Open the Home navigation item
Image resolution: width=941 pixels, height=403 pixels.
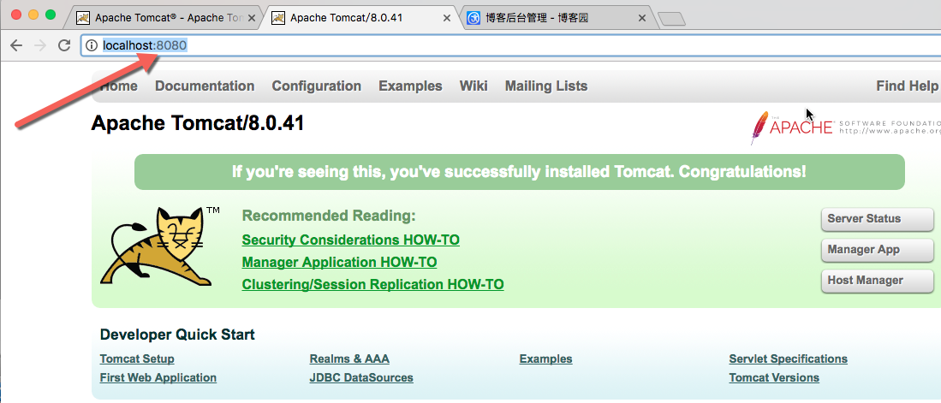(119, 86)
